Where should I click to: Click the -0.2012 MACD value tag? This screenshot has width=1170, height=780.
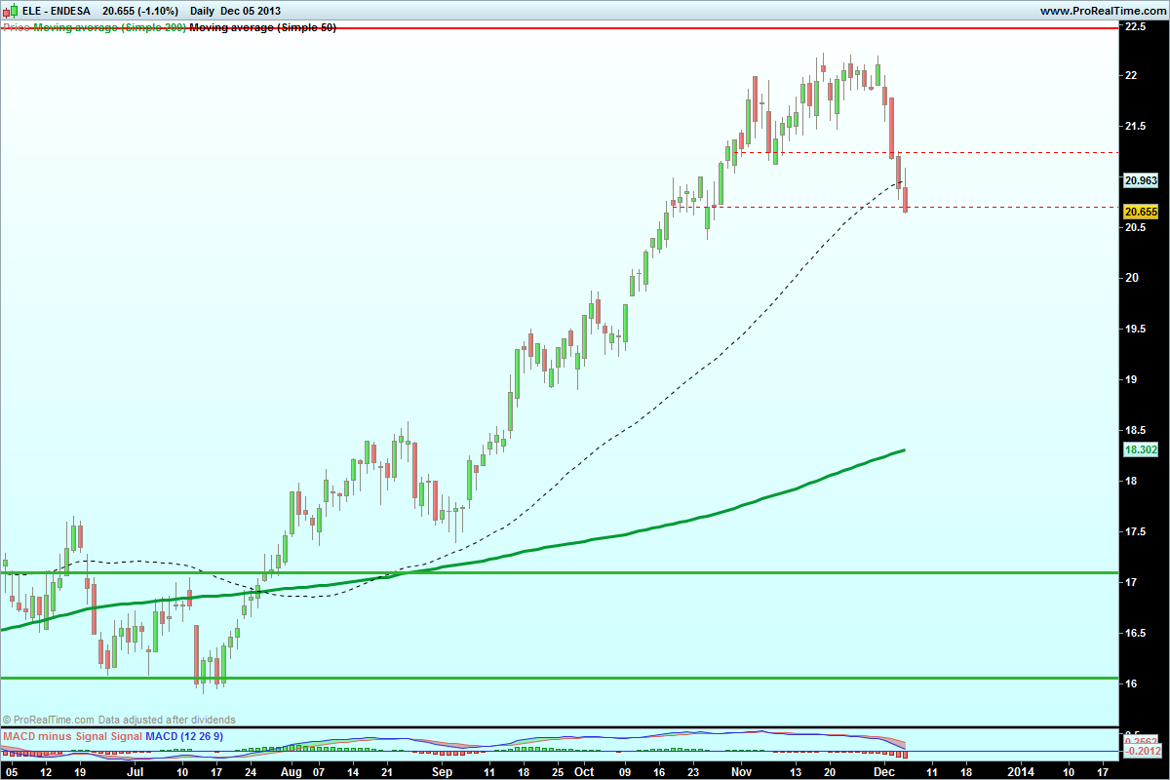click(x=1144, y=752)
